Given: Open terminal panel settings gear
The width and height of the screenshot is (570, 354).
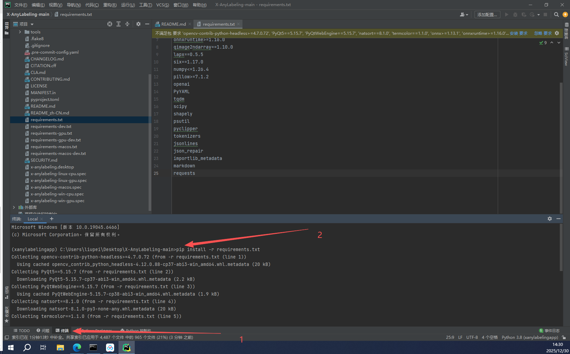Looking at the screenshot, I should point(550,219).
